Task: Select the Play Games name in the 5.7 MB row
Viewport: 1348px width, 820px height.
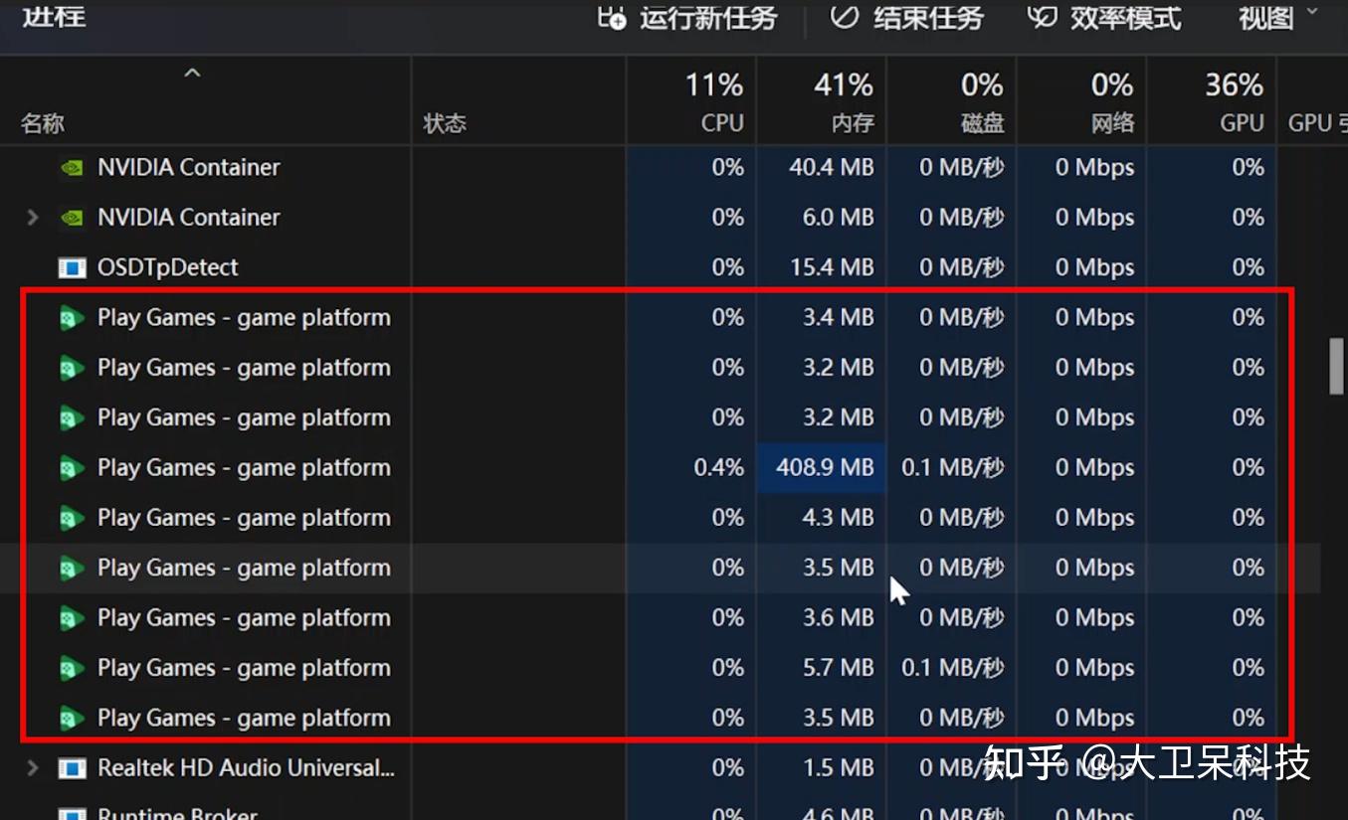Action: coord(244,668)
